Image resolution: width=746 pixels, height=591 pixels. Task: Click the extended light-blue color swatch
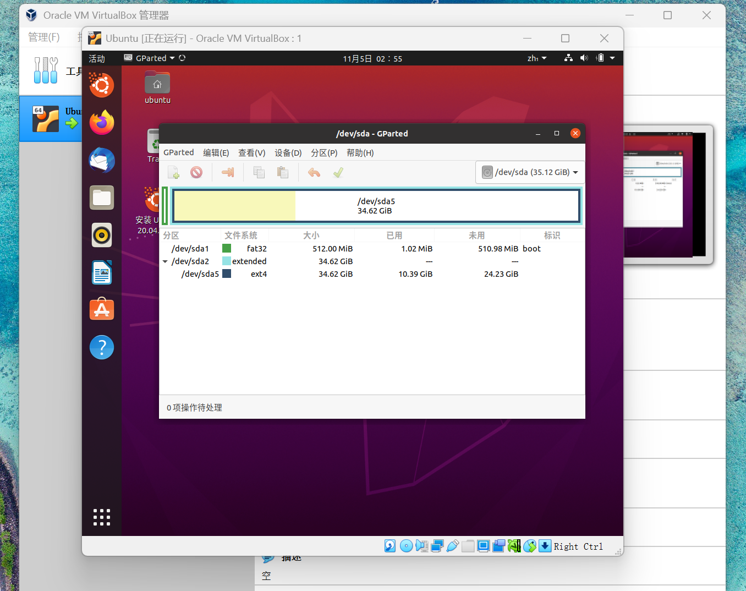tap(227, 261)
